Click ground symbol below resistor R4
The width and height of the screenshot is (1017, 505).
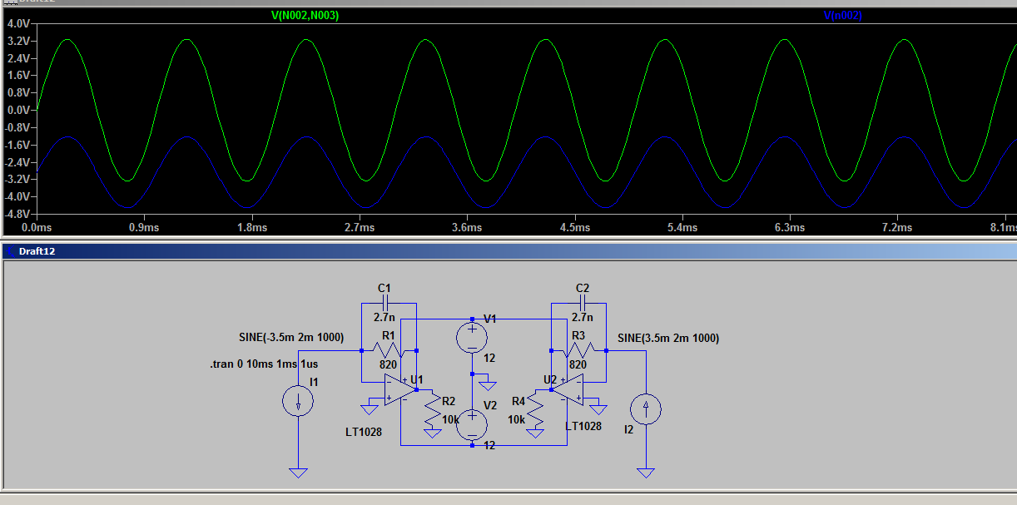click(535, 433)
